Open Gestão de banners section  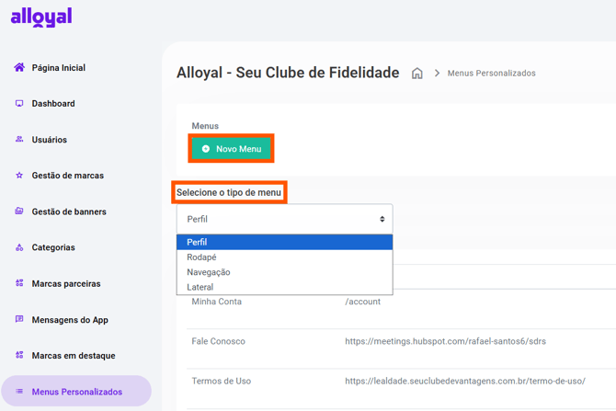[69, 211]
